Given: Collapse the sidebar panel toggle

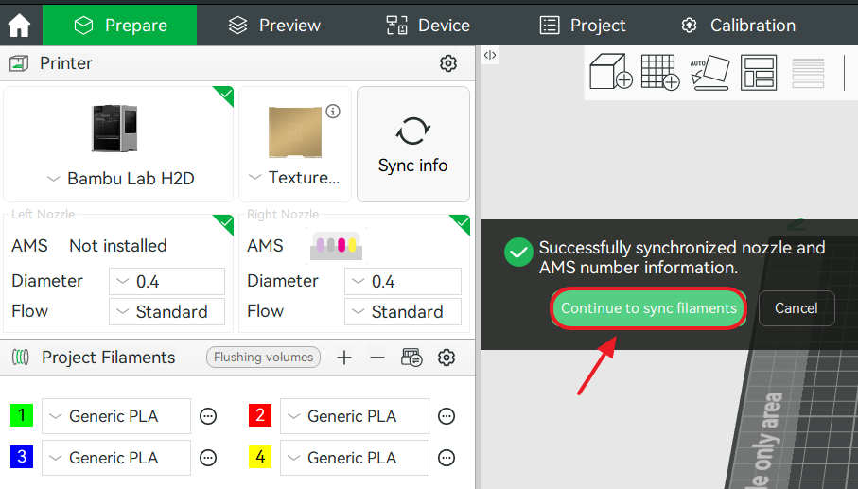Looking at the screenshot, I should [x=489, y=55].
